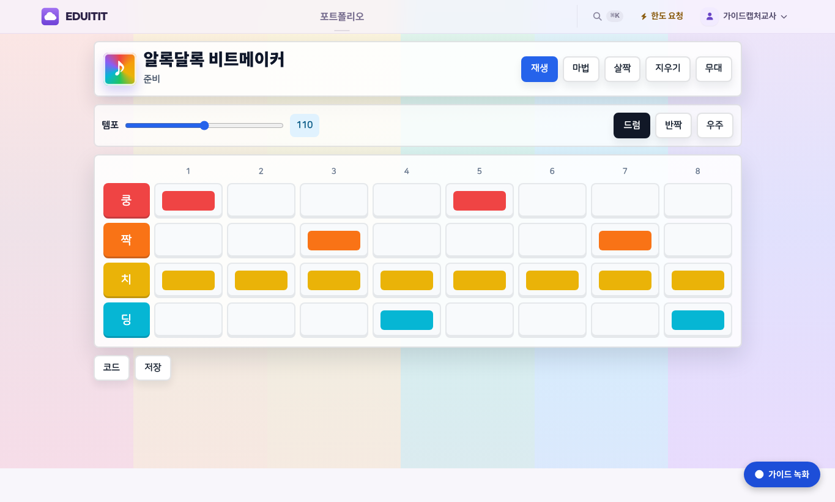Turn on the 짝 beat at step 8
The height and width of the screenshot is (502, 835).
click(x=698, y=240)
